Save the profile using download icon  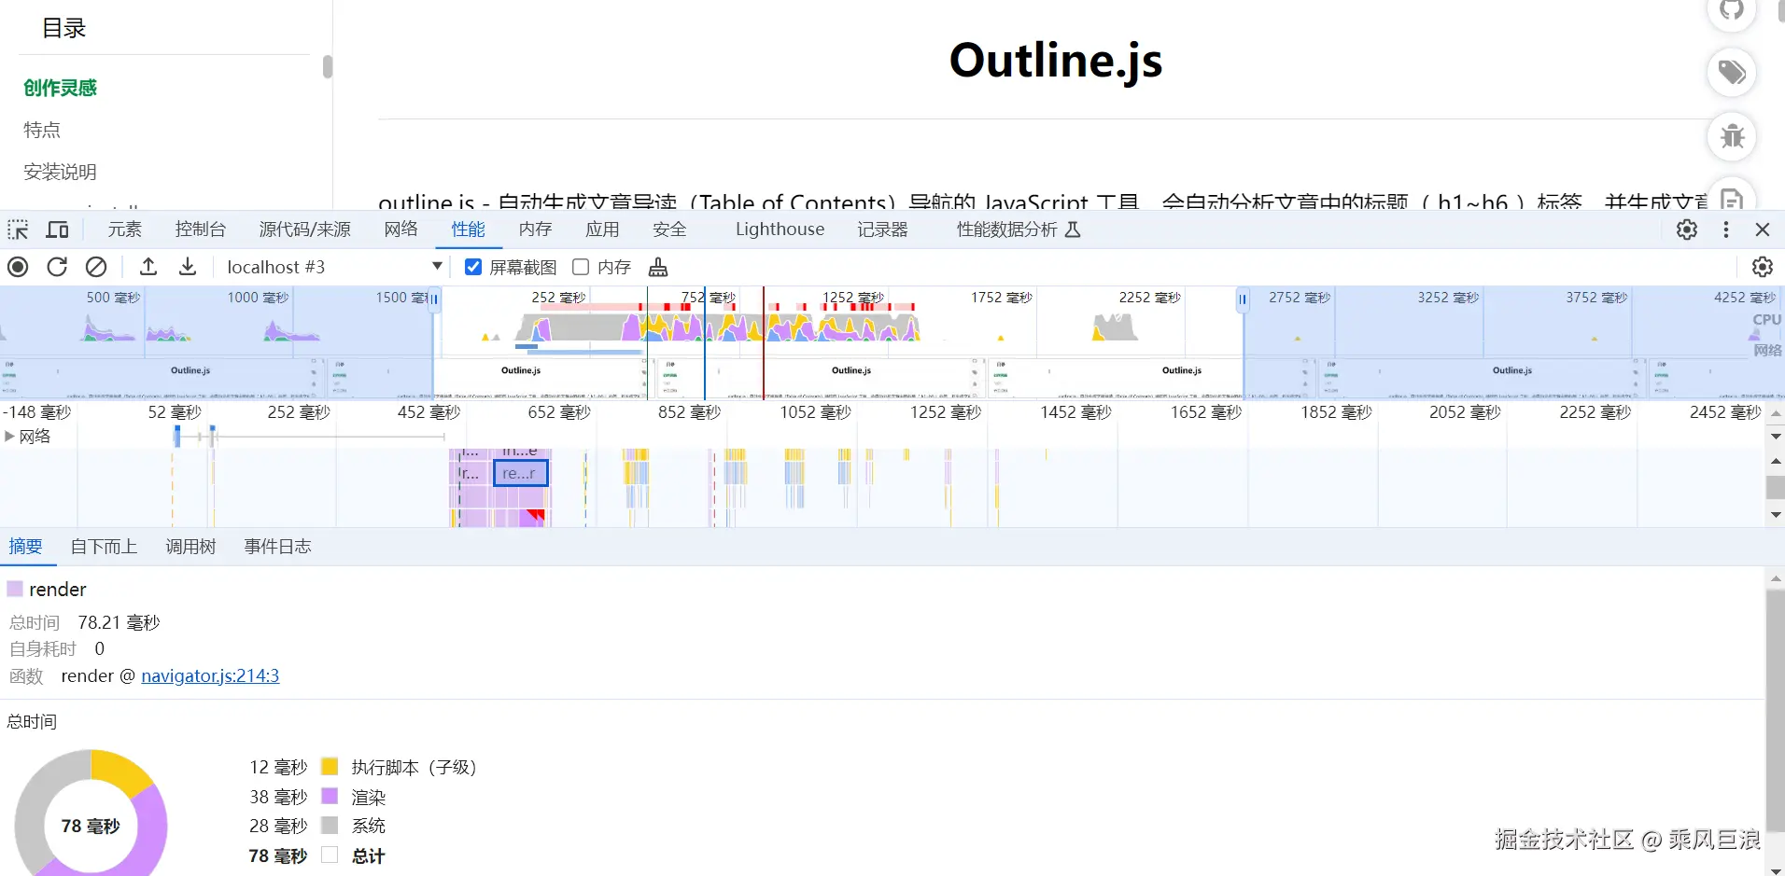point(187,267)
